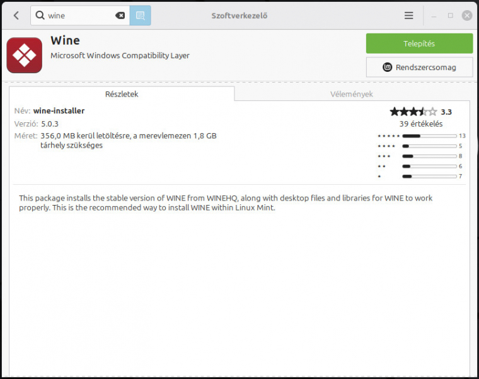
Task: Click the magnifier icon in the search box
Action: click(x=40, y=15)
